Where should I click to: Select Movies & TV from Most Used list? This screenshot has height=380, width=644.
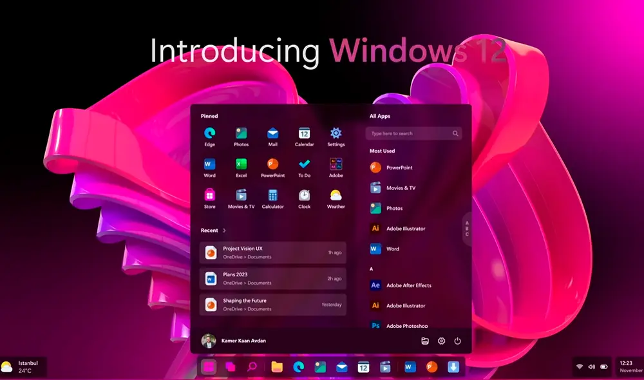(399, 188)
